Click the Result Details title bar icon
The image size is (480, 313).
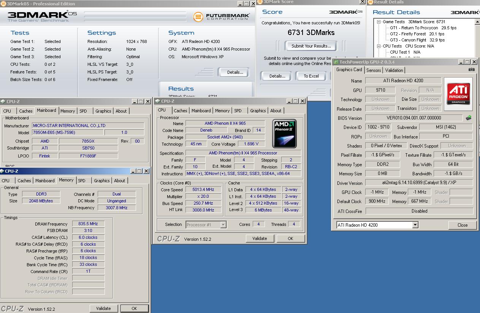click(x=371, y=2)
